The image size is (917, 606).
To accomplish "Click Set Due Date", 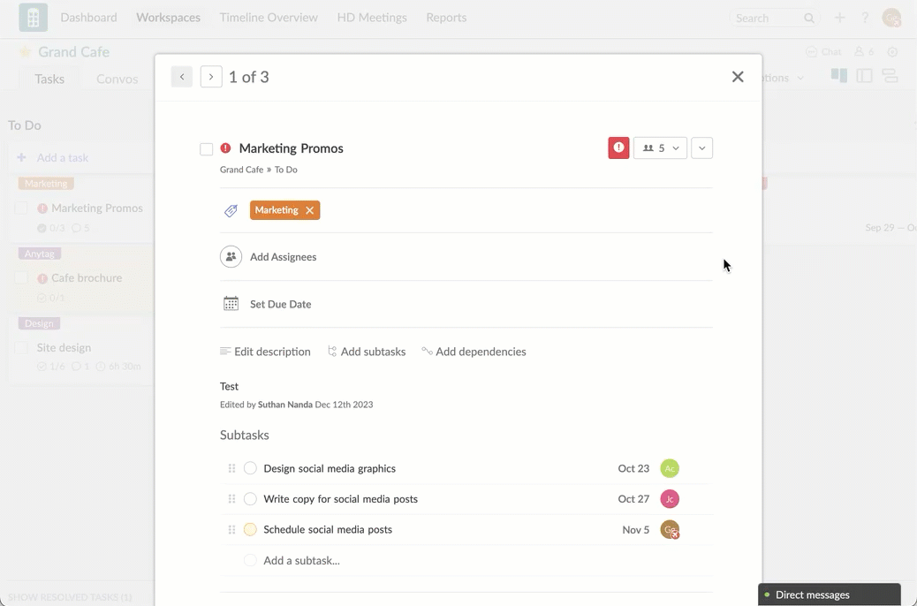I will (281, 304).
